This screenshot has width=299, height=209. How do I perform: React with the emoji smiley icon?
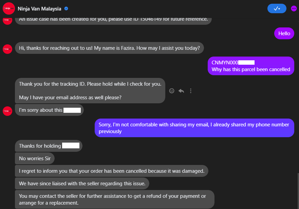coord(172,91)
